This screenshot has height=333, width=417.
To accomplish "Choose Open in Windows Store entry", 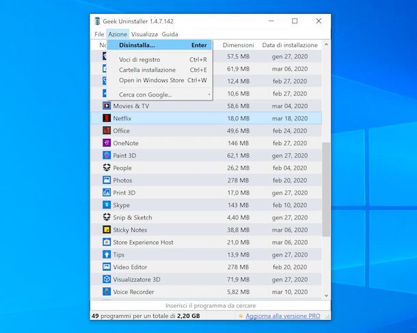I will 159,80.
